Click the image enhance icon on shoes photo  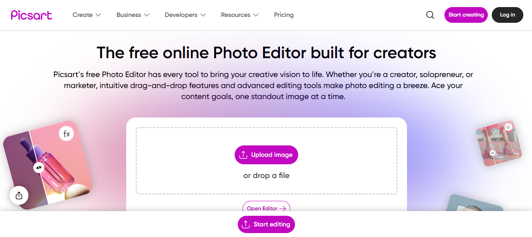coord(508,127)
